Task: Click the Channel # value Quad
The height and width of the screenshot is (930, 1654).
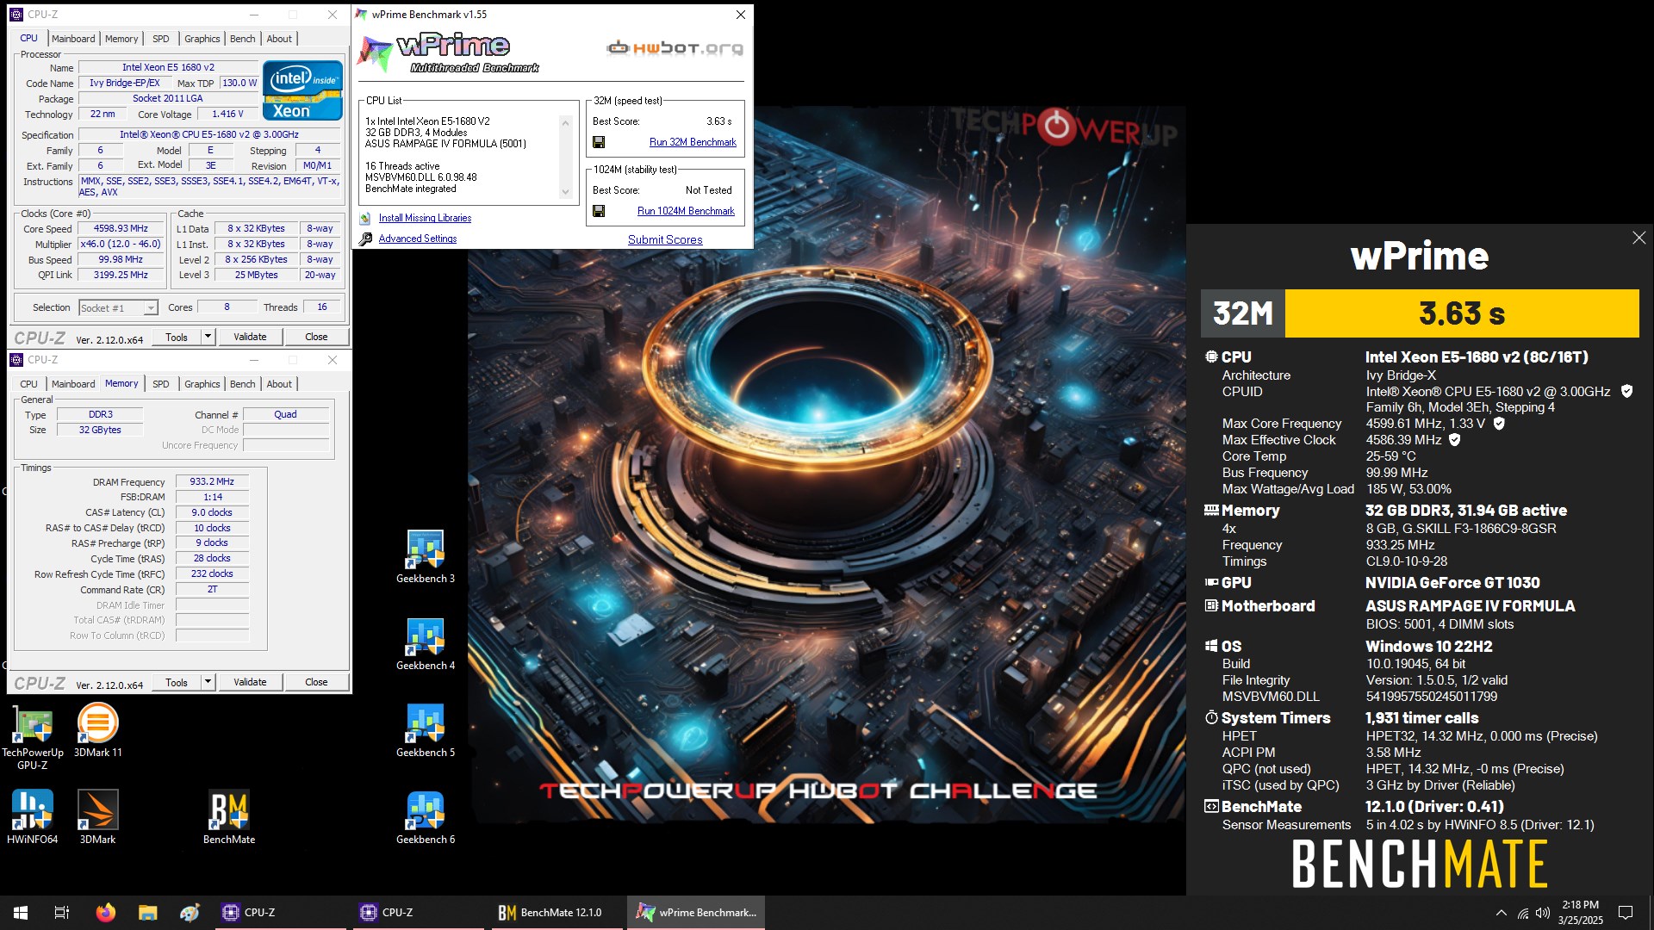Action: 285,414
